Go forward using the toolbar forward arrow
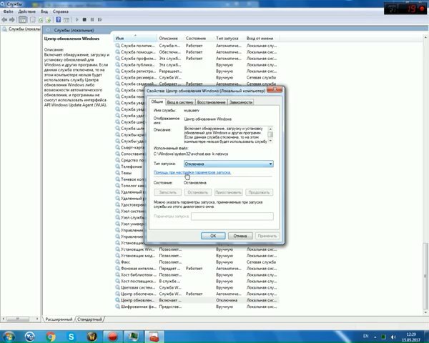Screen dimensions: 429x343 tap(11, 20)
